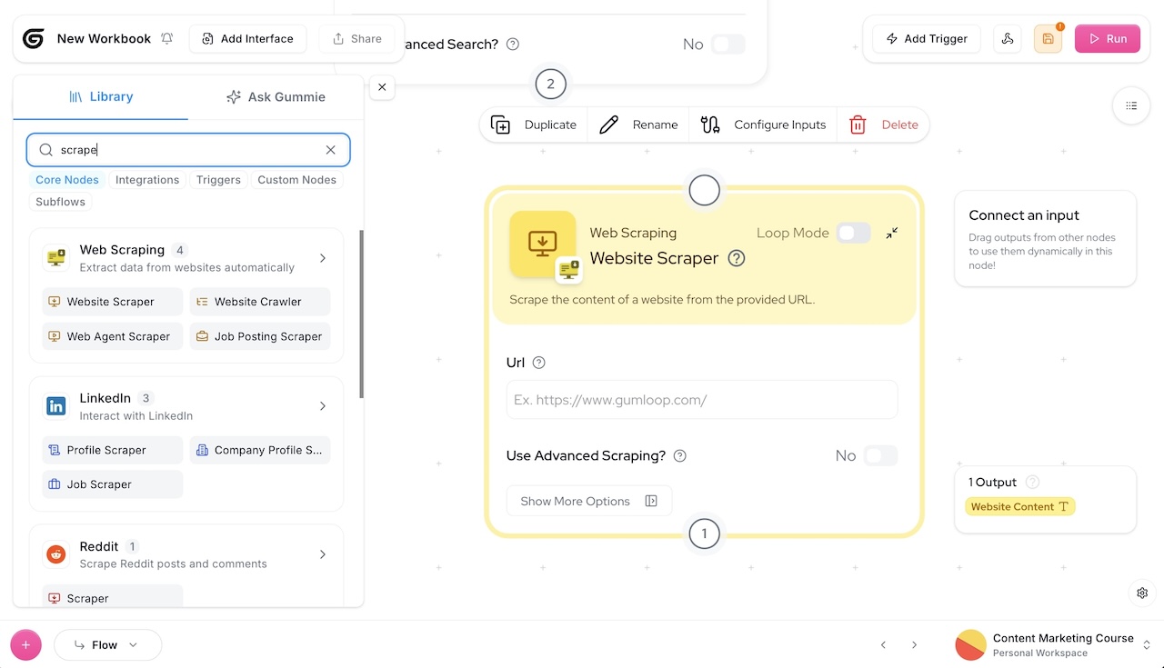Image resolution: width=1164 pixels, height=668 pixels.
Task: Close the library panel with the X
Action: coord(382,87)
